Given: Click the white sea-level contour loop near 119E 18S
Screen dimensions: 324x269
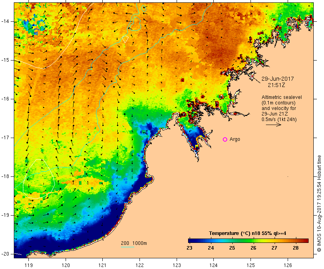Looking at the screenshot, I should 39,179.
